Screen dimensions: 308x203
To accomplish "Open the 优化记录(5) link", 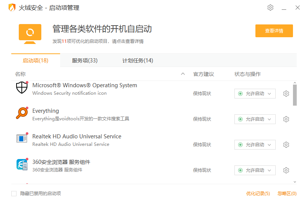I will click(258, 194).
